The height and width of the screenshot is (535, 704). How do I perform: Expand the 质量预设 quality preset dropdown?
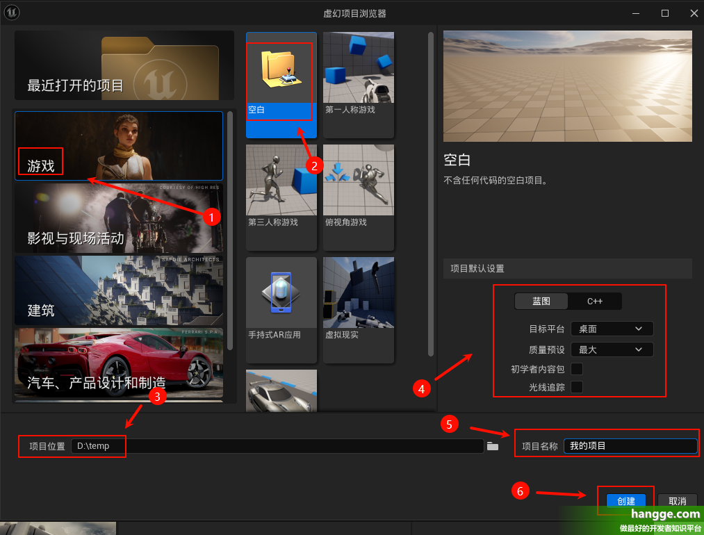[x=612, y=349]
